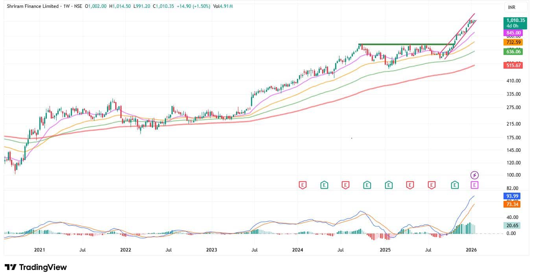The width and height of the screenshot is (533, 279).
Task: Click the 410.00 price axis label
Action: point(514,81)
